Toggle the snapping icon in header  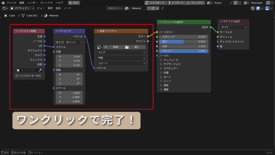(x=253, y=8)
